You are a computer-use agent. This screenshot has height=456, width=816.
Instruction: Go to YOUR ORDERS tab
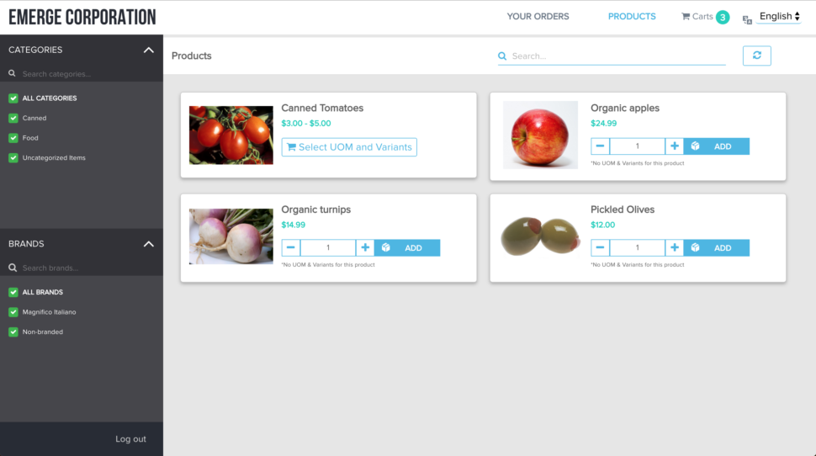pos(538,17)
